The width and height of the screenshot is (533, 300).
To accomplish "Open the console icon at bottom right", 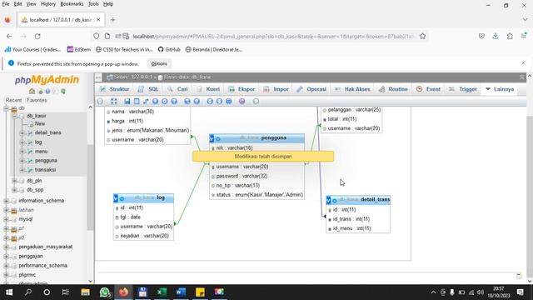I will (519, 276).
